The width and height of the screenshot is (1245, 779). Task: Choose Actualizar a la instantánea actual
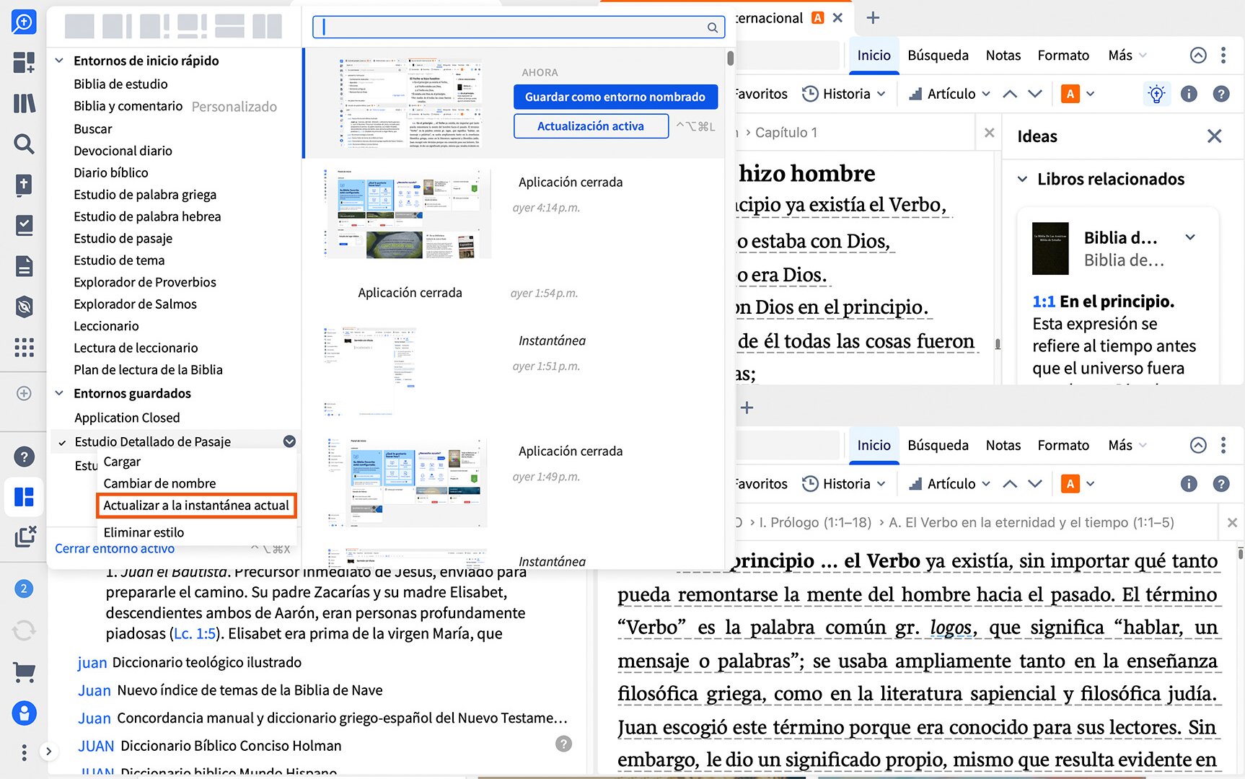(x=196, y=506)
